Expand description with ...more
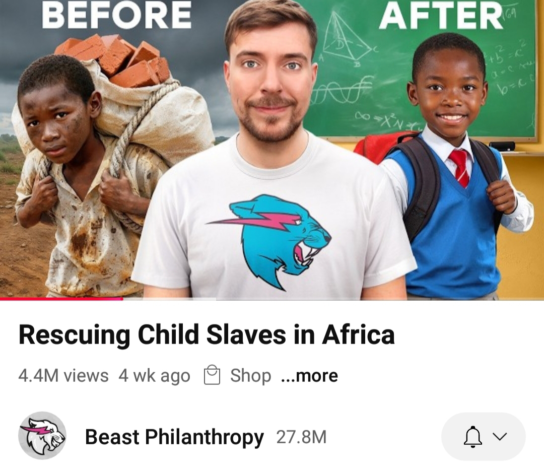544x475 pixels. [309, 375]
